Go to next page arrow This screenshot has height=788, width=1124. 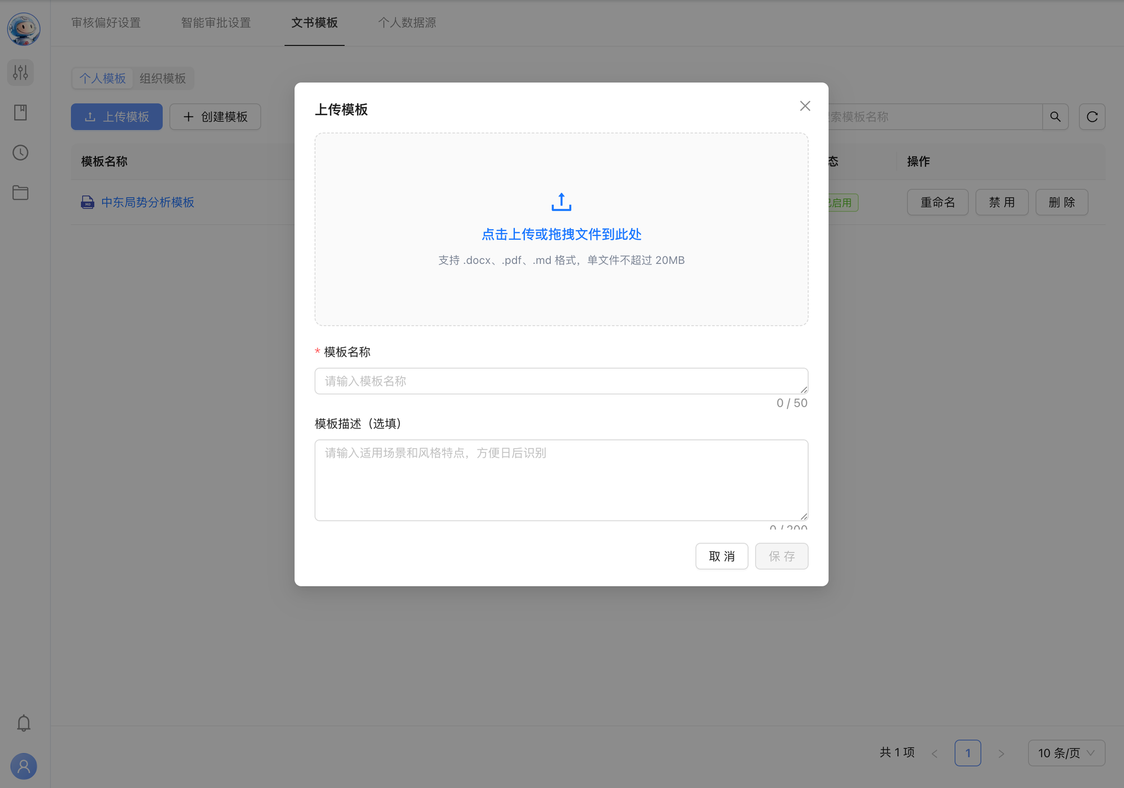[1001, 753]
